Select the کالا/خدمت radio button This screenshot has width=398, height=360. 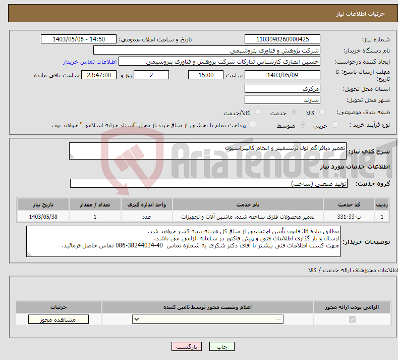(258, 112)
